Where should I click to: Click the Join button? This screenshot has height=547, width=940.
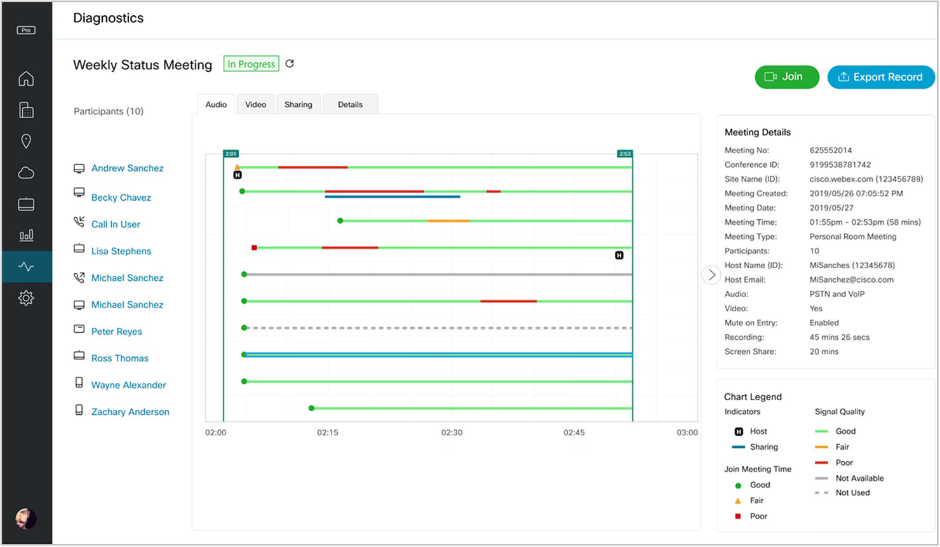tap(787, 77)
